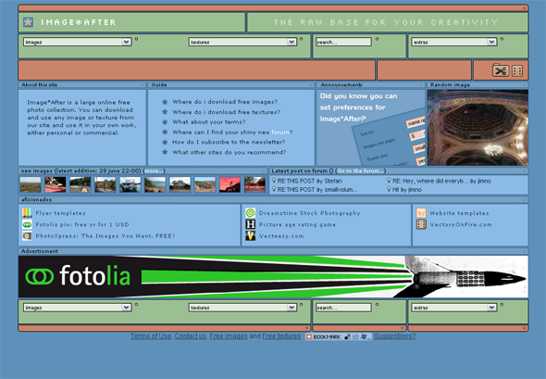Open the red sunset thumbnail in new images
Image resolution: width=546 pixels, height=379 pixels.
[x=230, y=184]
